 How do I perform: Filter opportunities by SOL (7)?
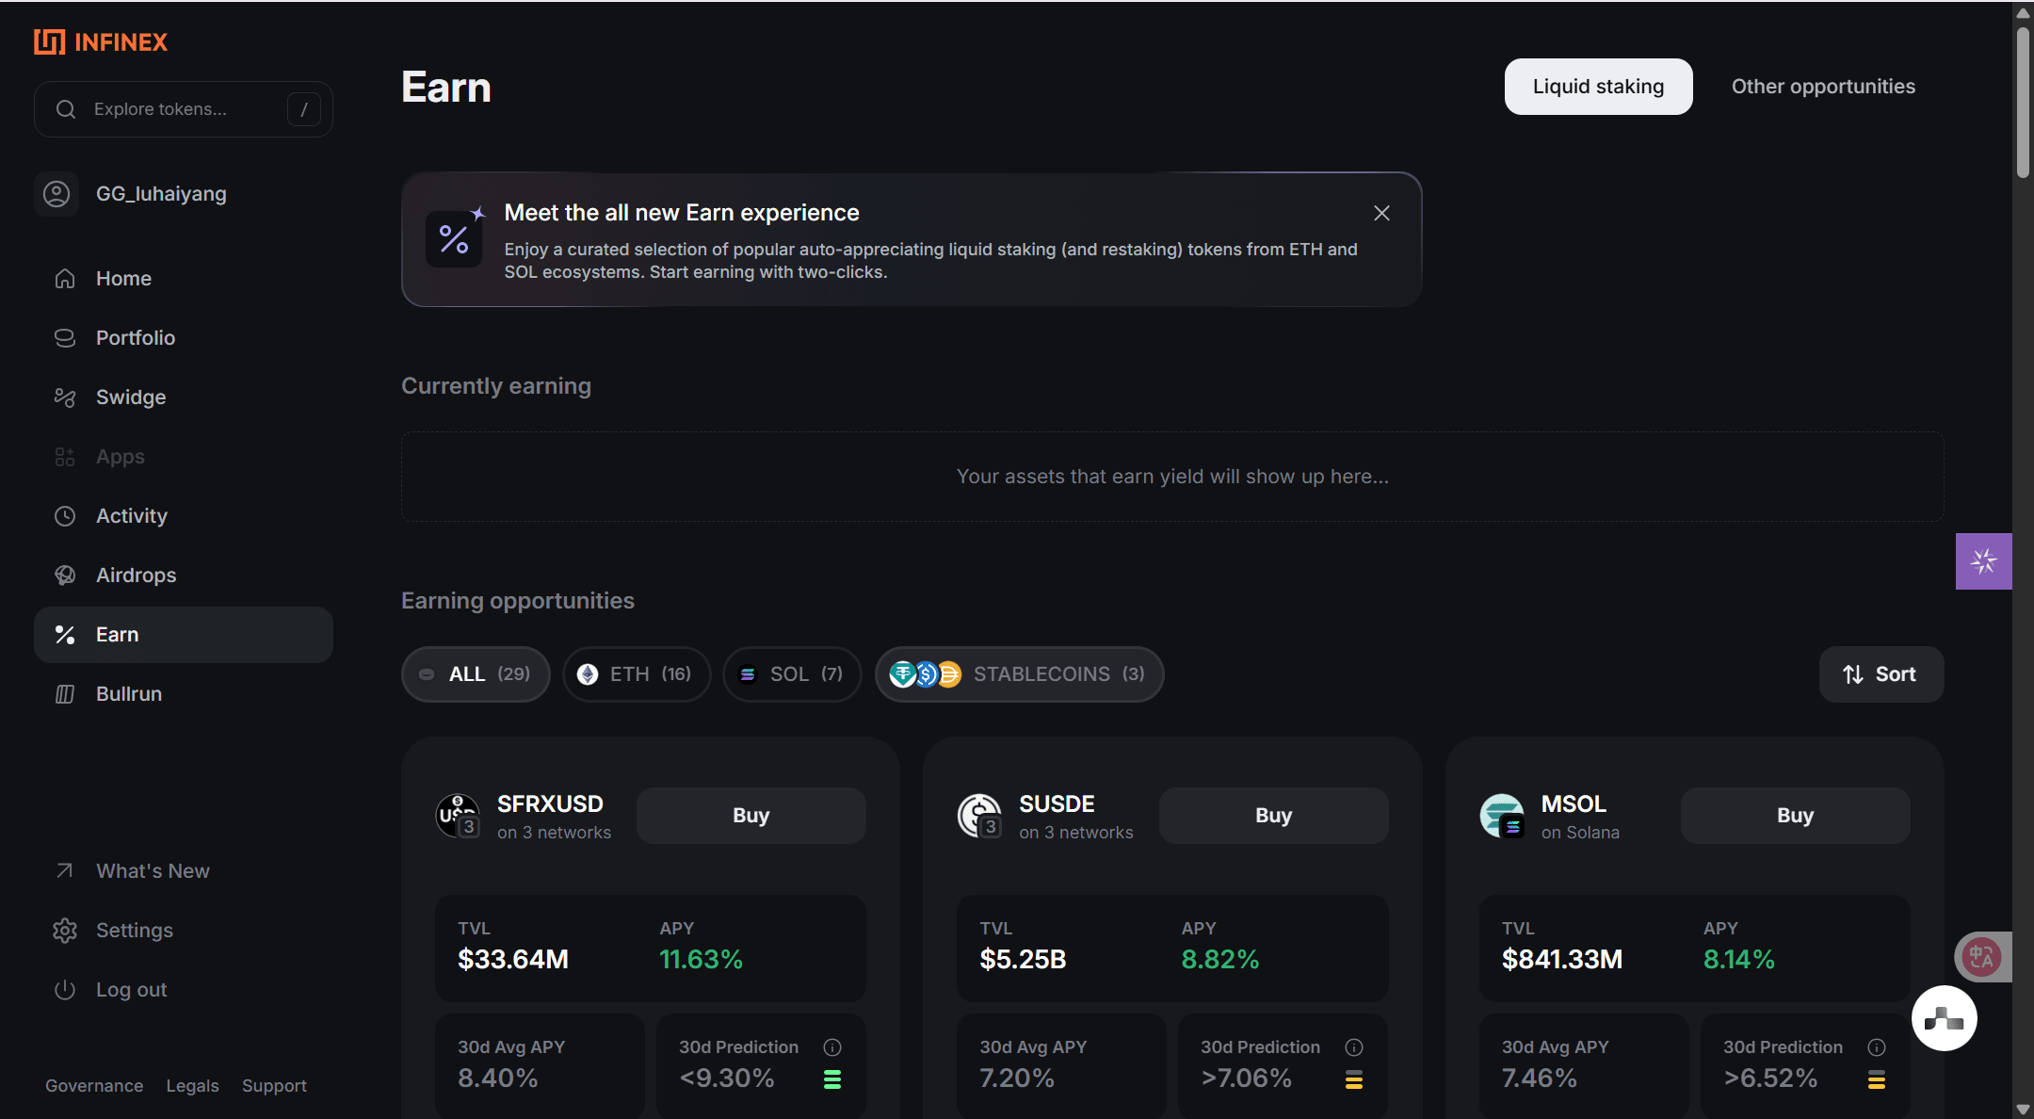click(792, 674)
